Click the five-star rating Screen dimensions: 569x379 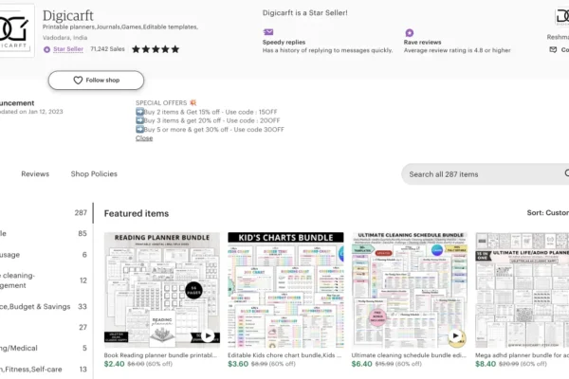pyautogui.click(x=156, y=49)
